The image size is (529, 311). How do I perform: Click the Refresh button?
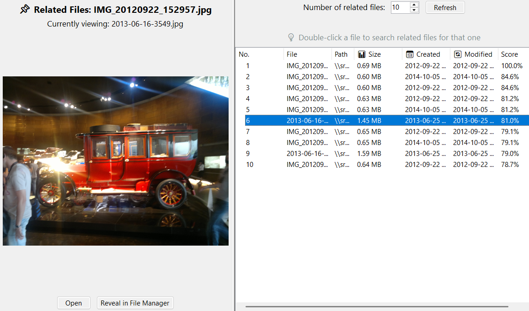445,7
